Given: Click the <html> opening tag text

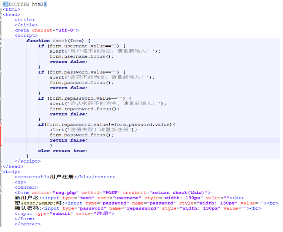Looking at the screenshot, I should (x=11, y=9).
